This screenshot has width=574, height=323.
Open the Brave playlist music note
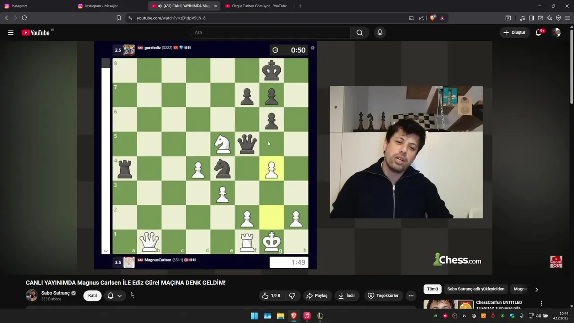[x=522, y=18]
